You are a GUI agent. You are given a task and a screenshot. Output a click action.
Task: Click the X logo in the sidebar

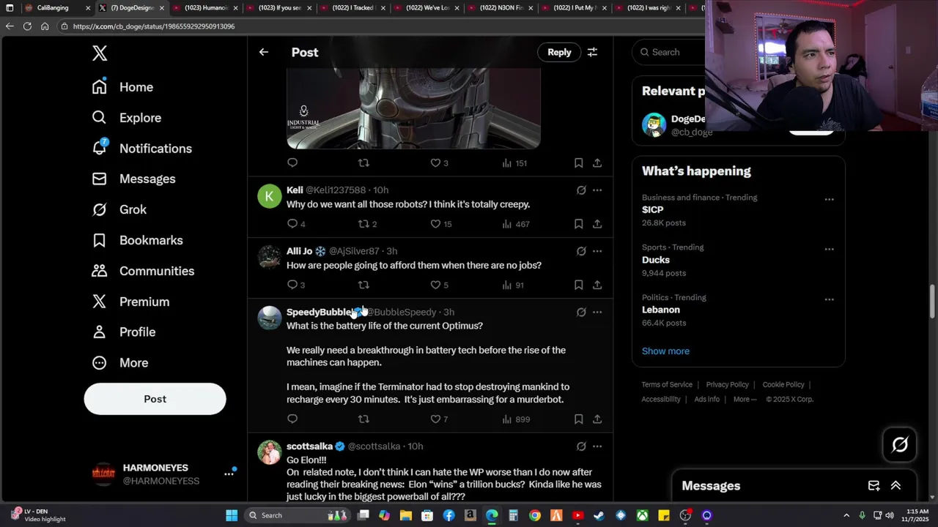(x=100, y=53)
